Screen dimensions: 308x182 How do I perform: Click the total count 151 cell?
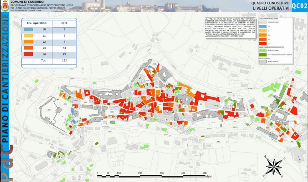click(64, 61)
